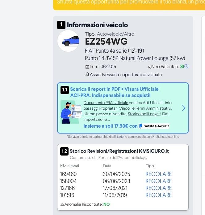Click the Neo Patentati info icon
205x215 pixels.
pyautogui.click(x=186, y=66)
